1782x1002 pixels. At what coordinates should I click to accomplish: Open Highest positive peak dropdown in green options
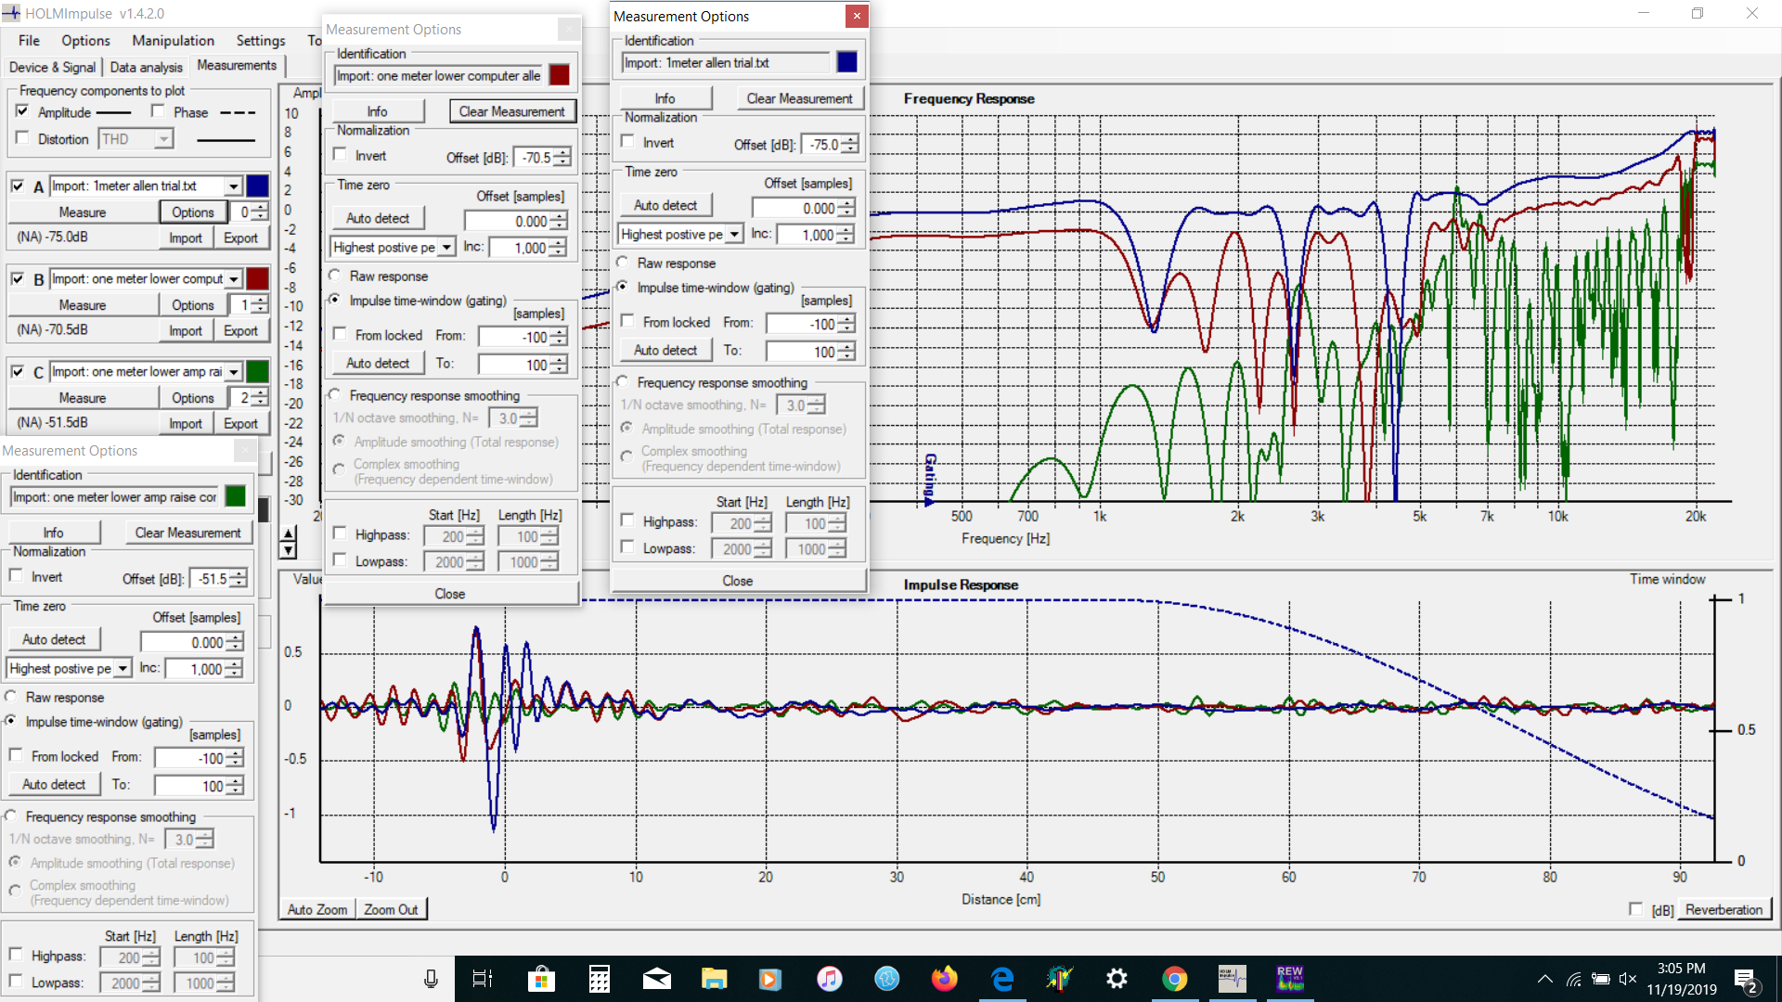pos(122,669)
